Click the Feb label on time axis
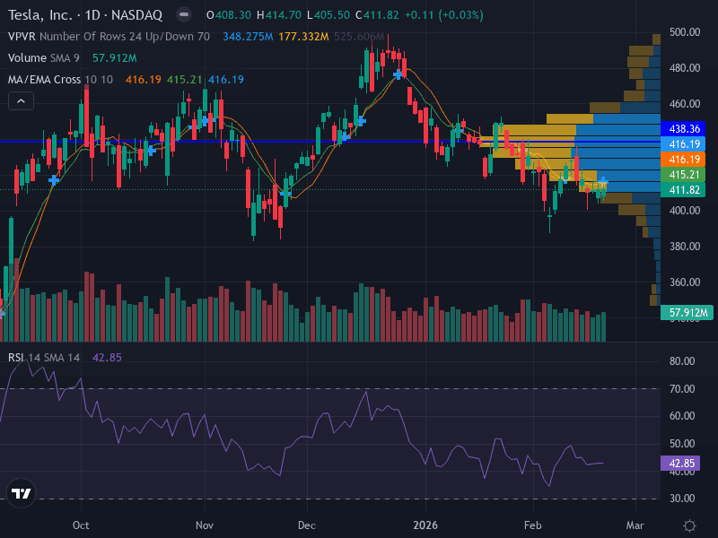The image size is (718, 538). (533, 525)
